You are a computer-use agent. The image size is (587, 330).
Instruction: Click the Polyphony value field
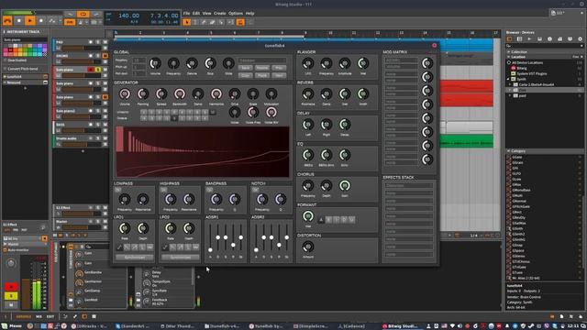(x=138, y=60)
